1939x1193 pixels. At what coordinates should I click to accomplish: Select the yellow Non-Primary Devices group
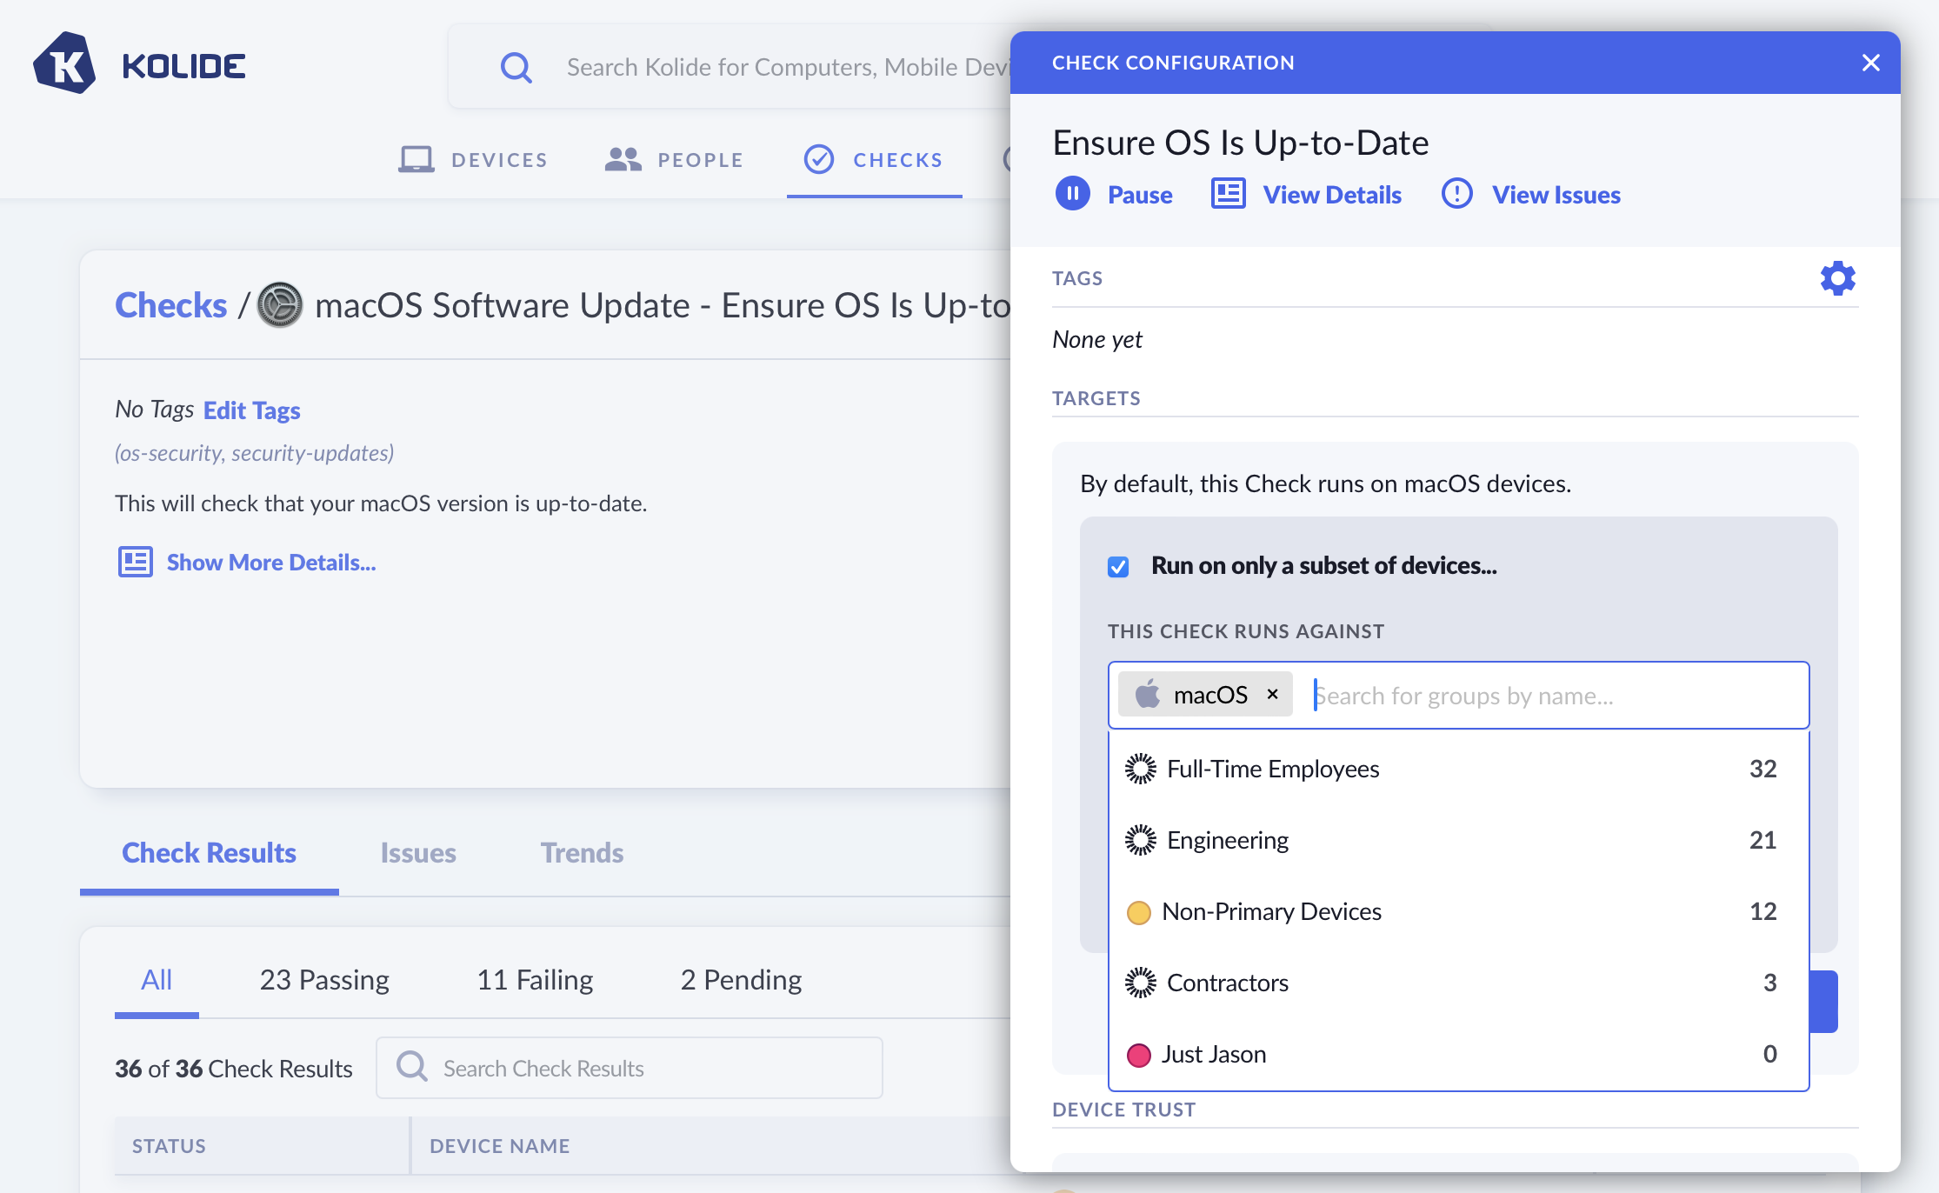coord(1271,911)
